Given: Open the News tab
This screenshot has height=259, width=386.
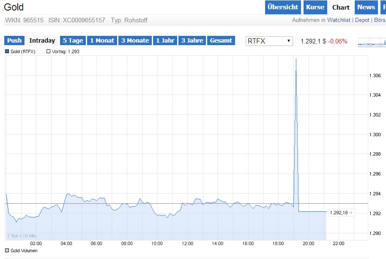Looking at the screenshot, I should [366, 7].
